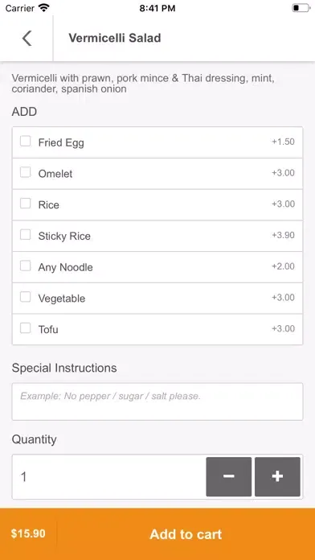Decrease quantity with the minus button
The width and height of the screenshot is (315, 560).
[229, 476]
